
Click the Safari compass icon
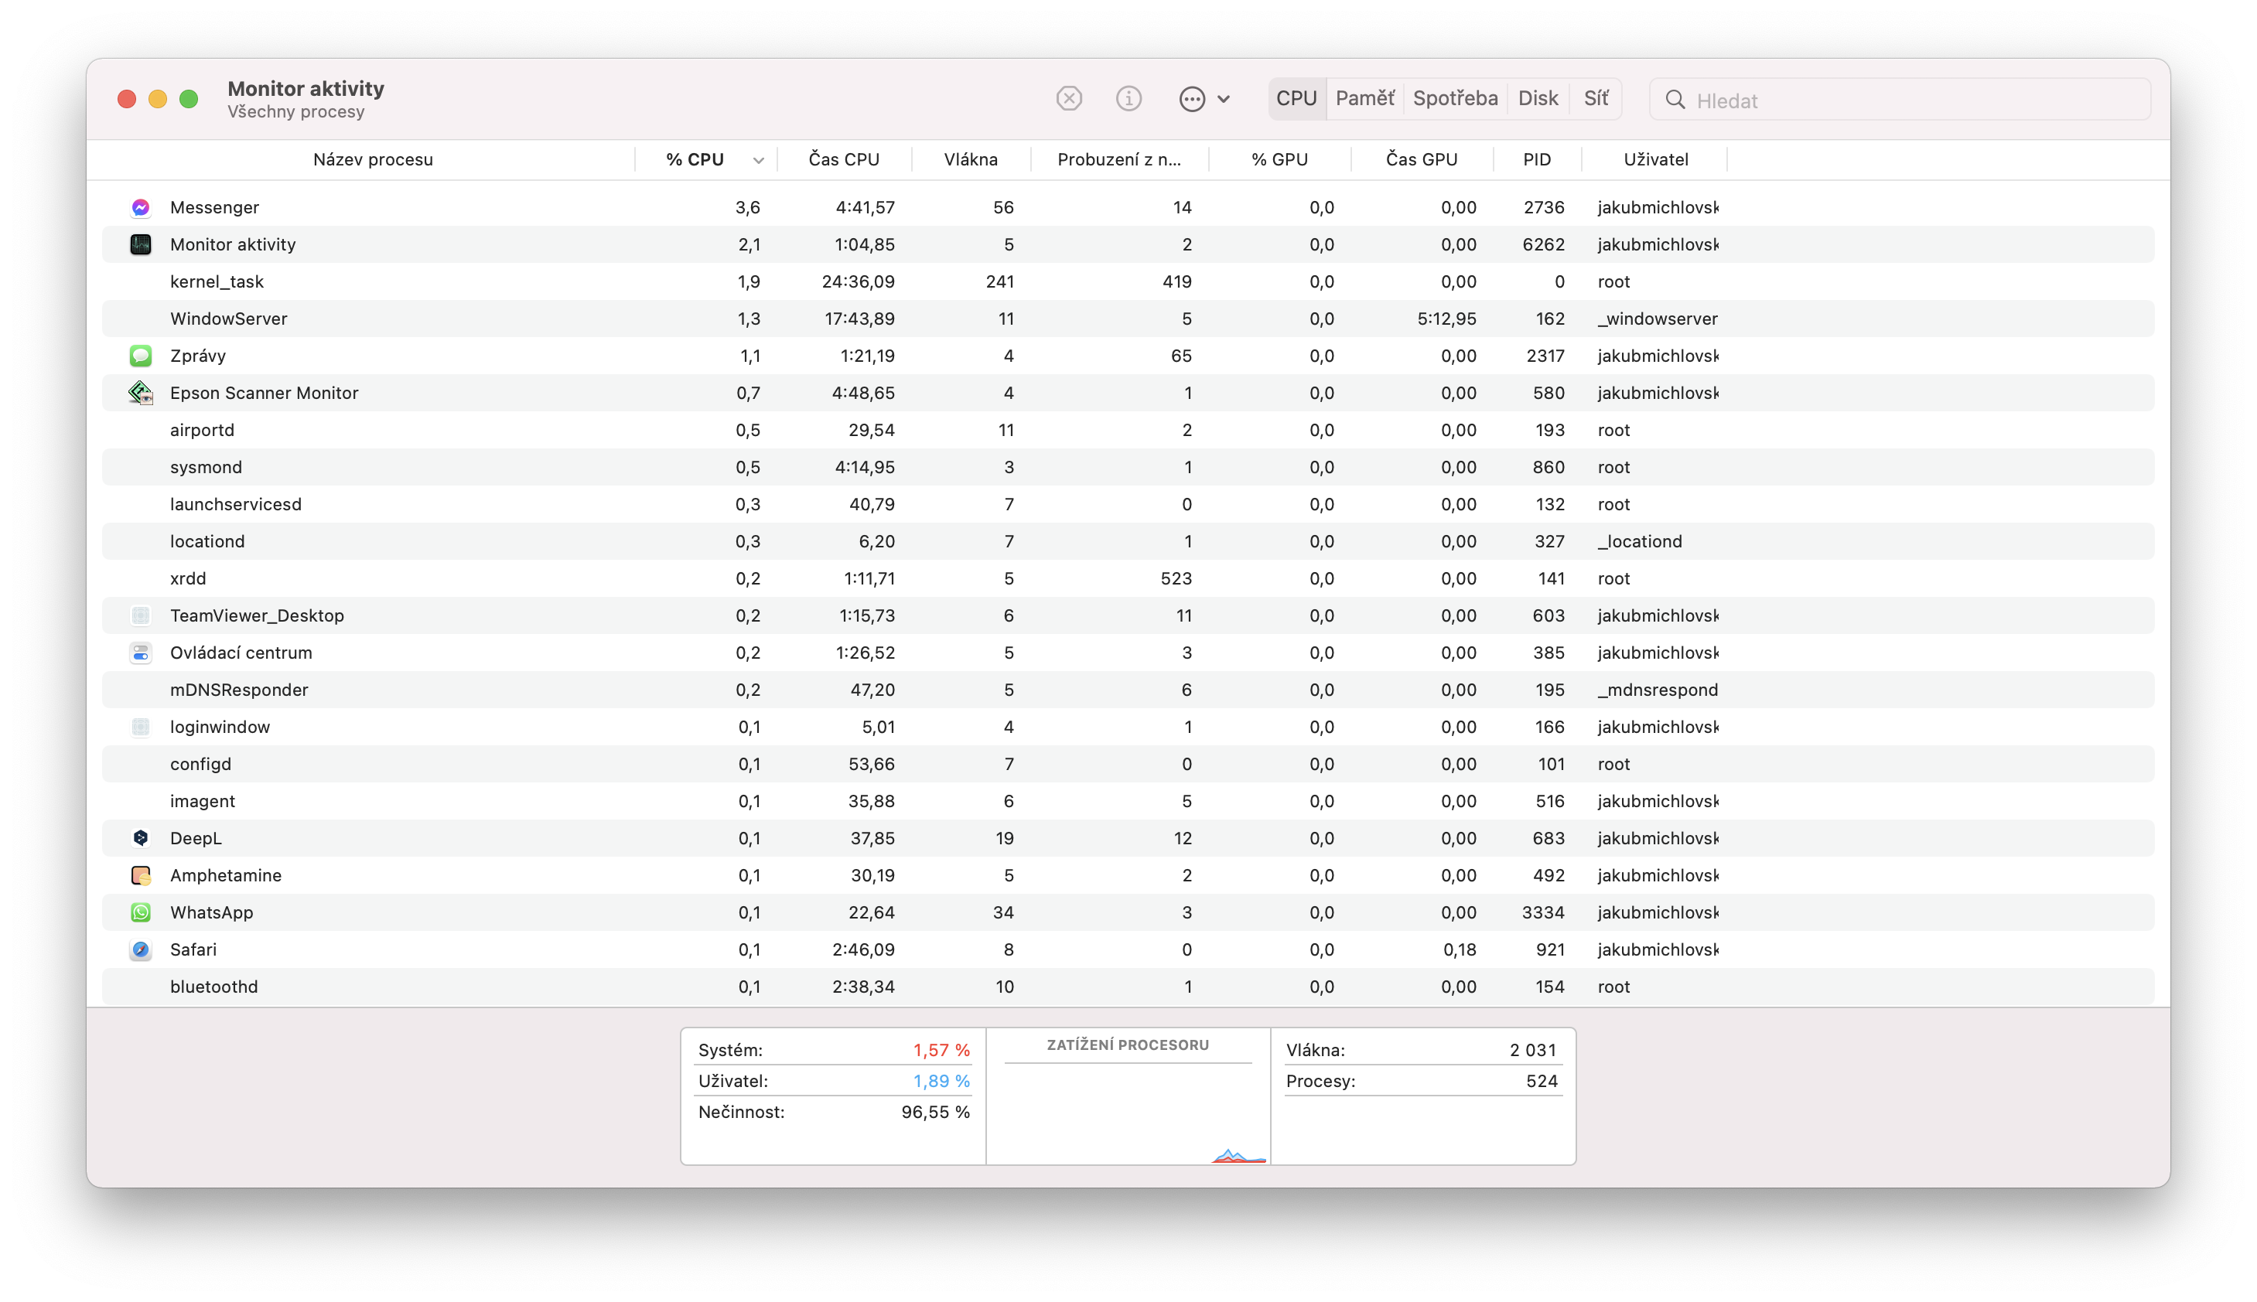141,949
